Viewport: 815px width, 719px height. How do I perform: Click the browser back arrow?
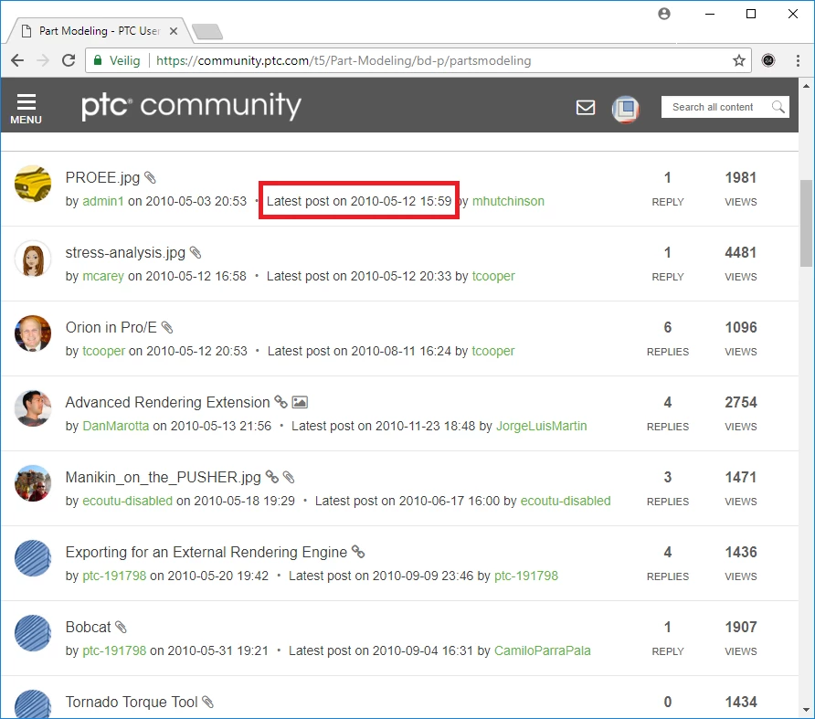(17, 60)
